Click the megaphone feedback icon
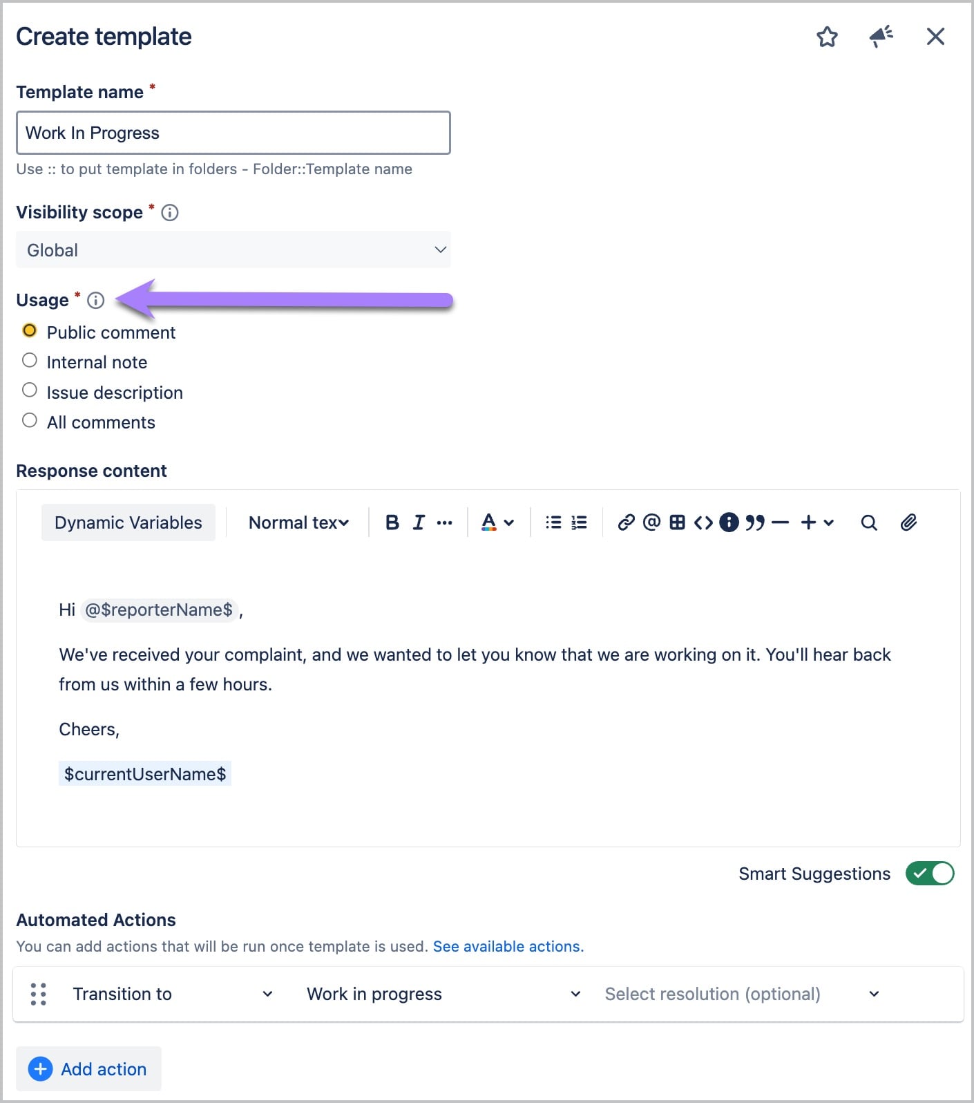 (881, 37)
